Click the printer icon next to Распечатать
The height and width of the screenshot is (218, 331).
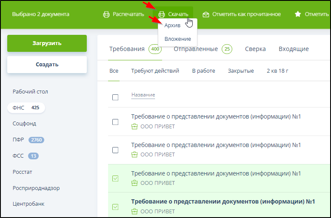pos(106,14)
